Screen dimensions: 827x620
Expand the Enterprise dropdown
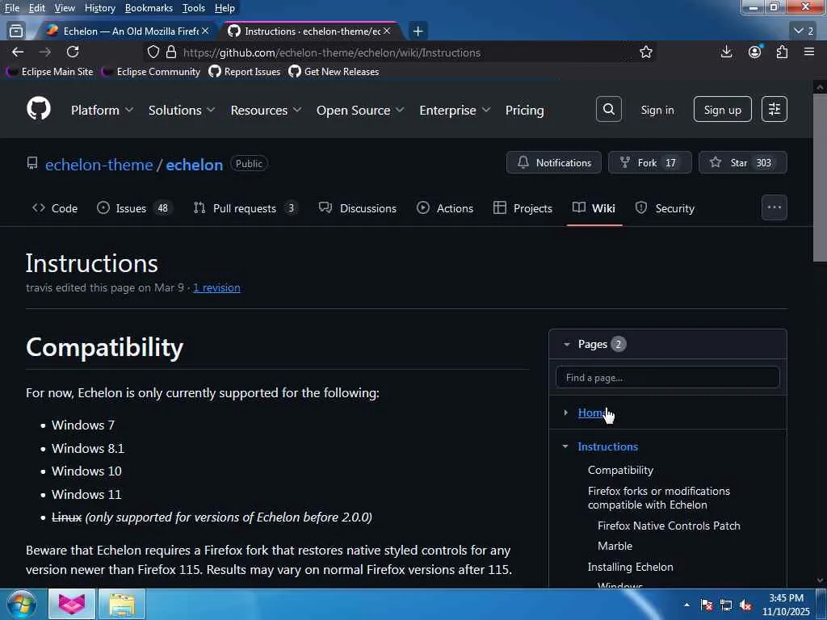click(455, 110)
